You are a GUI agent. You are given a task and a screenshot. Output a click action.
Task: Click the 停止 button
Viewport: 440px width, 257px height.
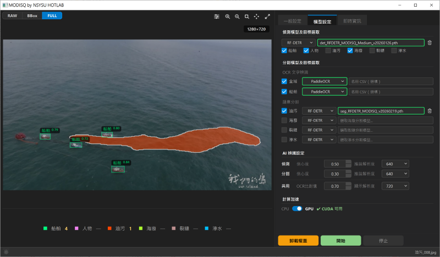[x=383, y=241]
